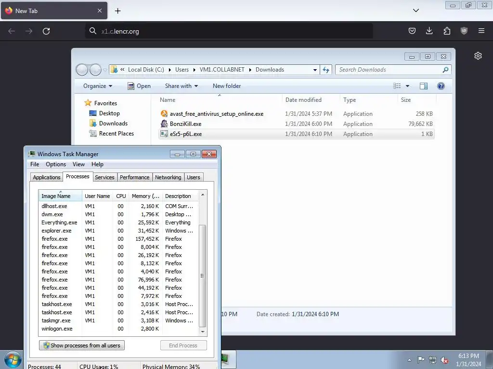493x369 pixels.
Task: Switch to the Services tab
Action: tap(104, 177)
